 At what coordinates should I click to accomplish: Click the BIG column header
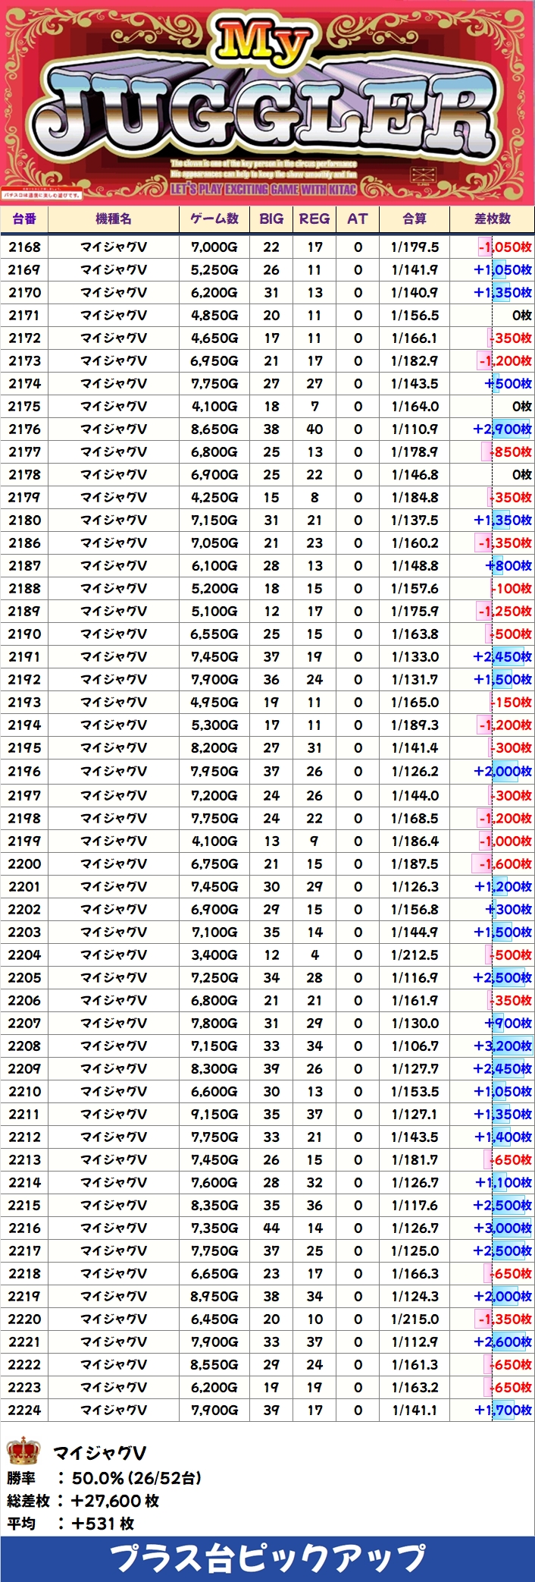(x=271, y=219)
